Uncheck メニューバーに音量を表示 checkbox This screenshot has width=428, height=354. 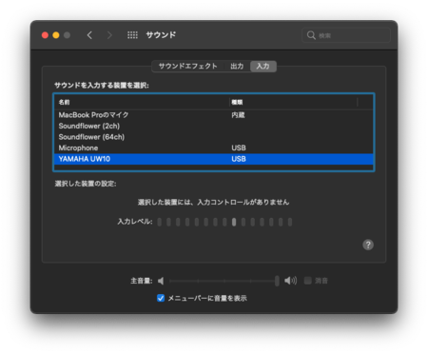point(161,298)
